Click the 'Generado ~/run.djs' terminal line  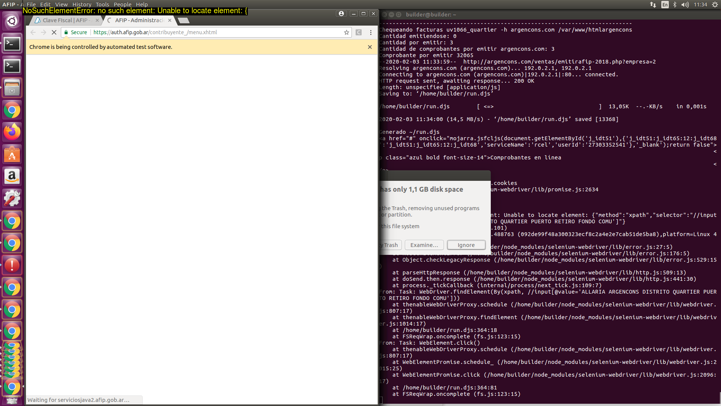tap(409, 132)
